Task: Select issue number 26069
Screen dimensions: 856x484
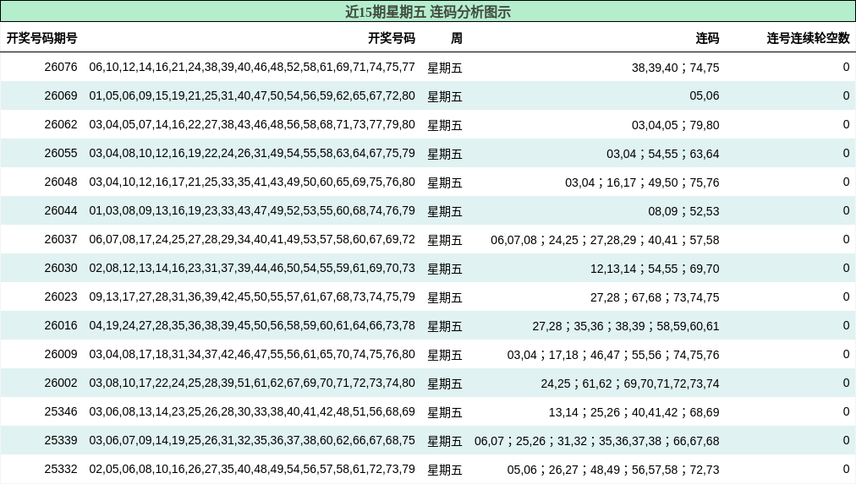Action: [61, 96]
